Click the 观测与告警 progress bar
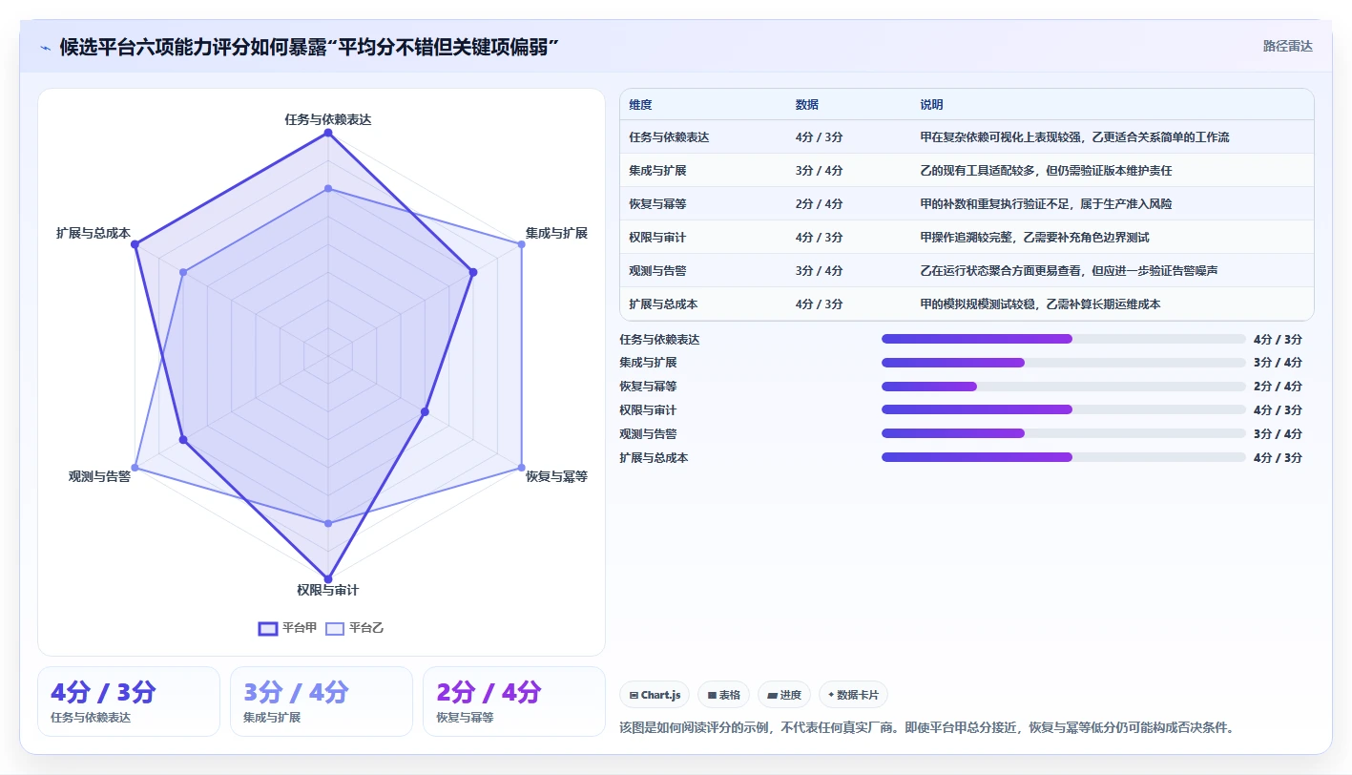 1063,433
